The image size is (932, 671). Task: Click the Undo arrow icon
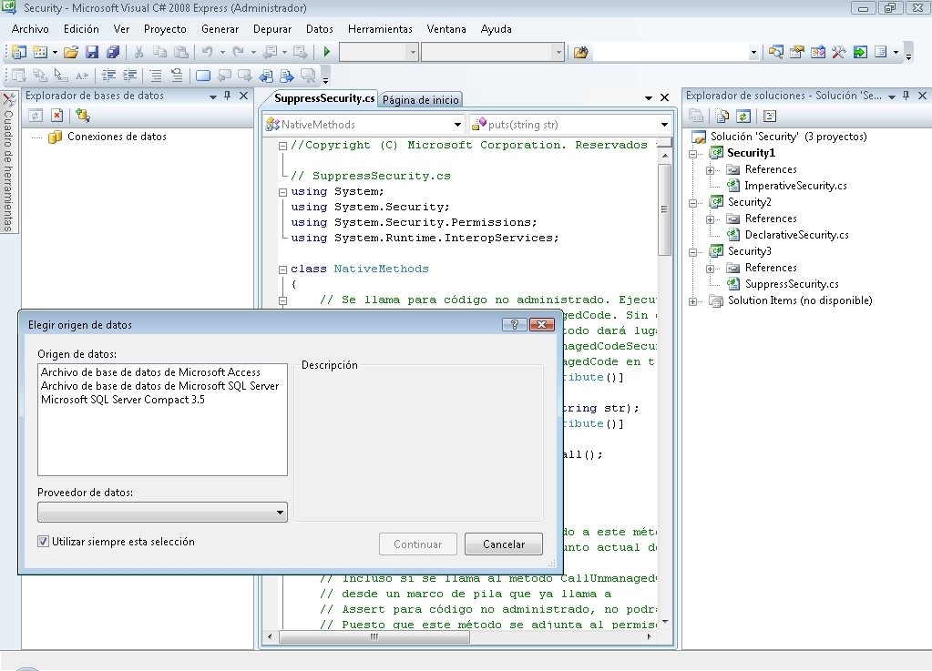pyautogui.click(x=208, y=52)
